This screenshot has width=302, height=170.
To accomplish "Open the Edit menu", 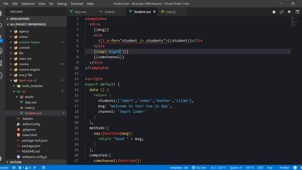I will click(x=15, y=4).
